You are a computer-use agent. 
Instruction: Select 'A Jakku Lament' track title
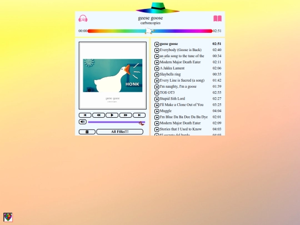point(172,68)
